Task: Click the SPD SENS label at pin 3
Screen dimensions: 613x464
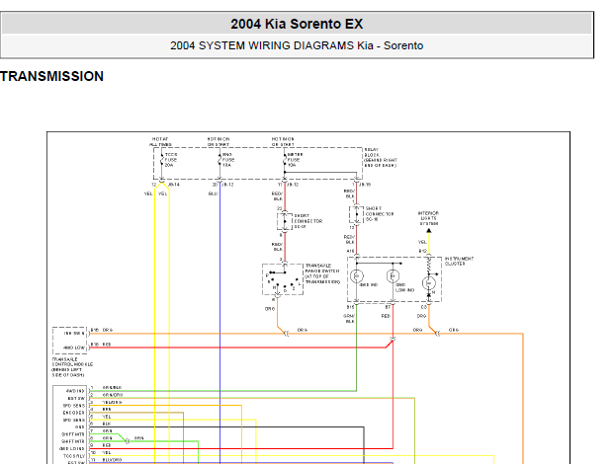Action: [74, 406]
